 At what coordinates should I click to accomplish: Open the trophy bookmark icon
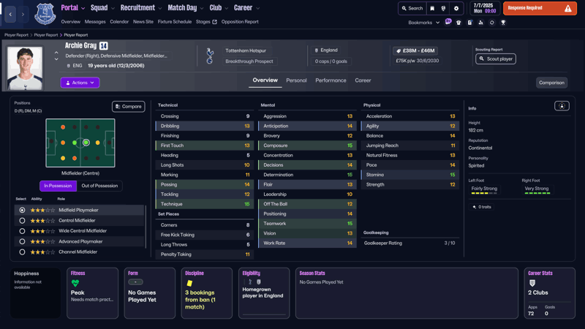pyautogui.click(x=503, y=23)
